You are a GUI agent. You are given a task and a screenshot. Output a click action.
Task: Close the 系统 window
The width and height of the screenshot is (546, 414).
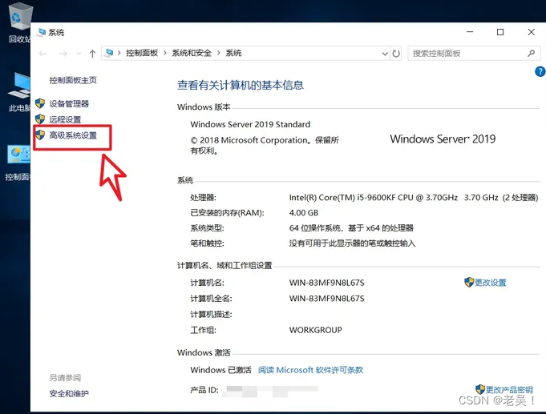[531, 32]
